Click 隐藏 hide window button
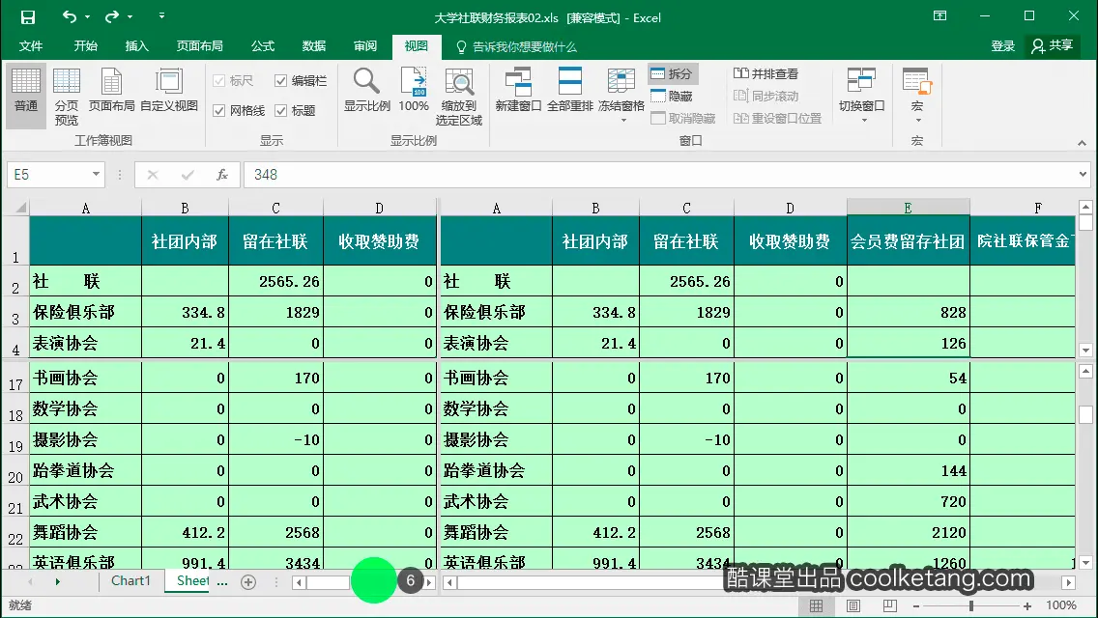 coord(672,96)
